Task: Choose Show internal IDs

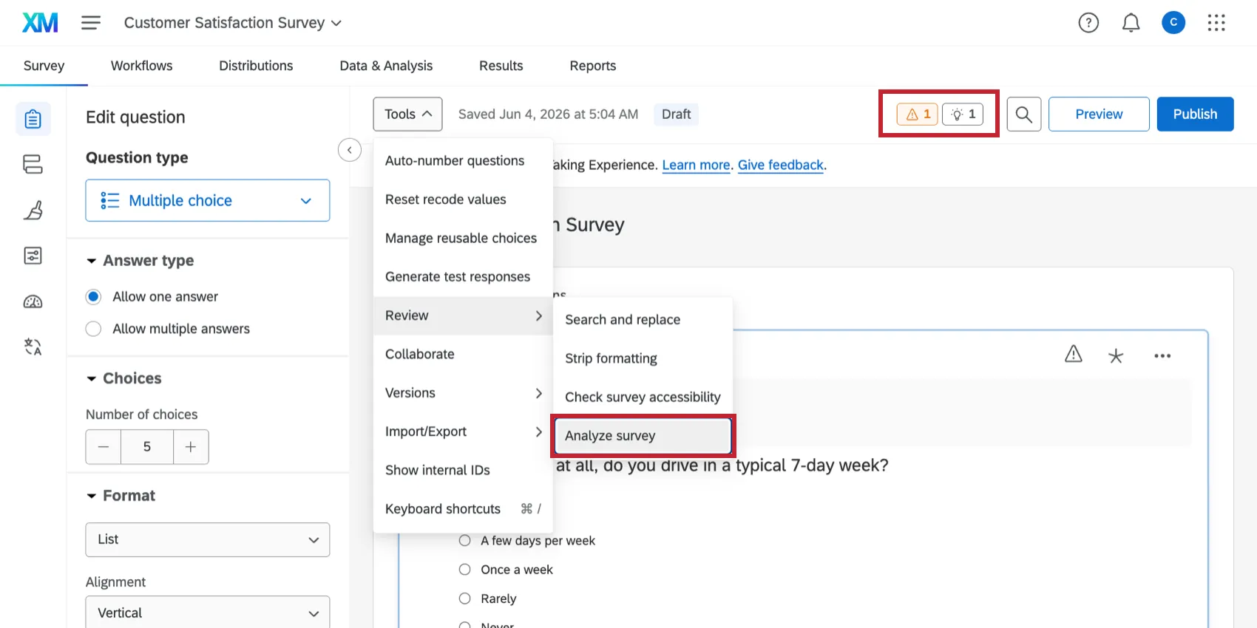Action: point(463,470)
